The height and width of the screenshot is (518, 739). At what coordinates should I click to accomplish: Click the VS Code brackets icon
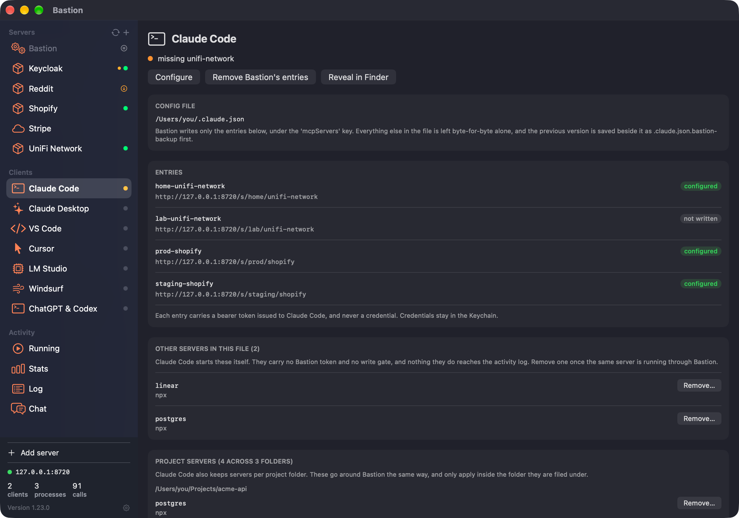18,229
